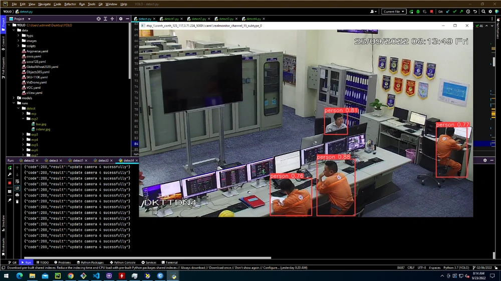This screenshot has width=501, height=281.
Task: Switch to the detect2.py editor tab
Action: (198, 18)
